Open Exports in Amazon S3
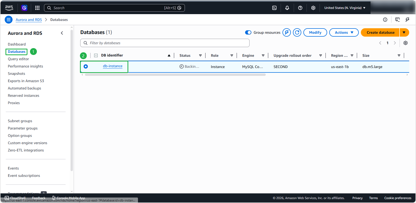Viewport: 416px width, 203px height. tap(26, 81)
